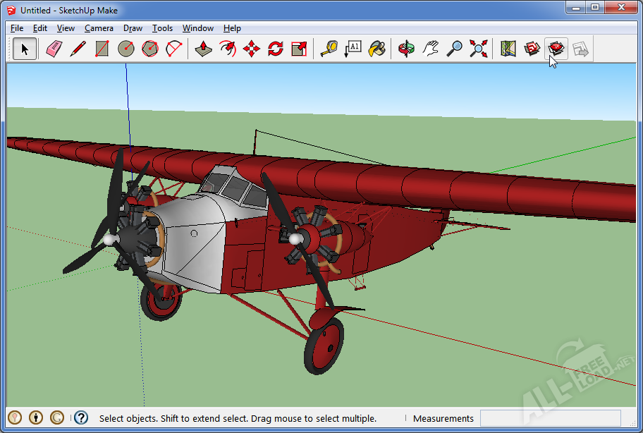Select the Eraser tool
The image size is (643, 433).
54,49
